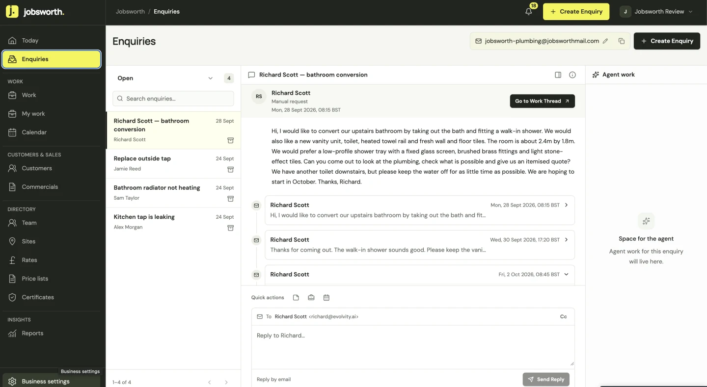Click the briefcase quick action icon
707x387 pixels.
[311, 298]
